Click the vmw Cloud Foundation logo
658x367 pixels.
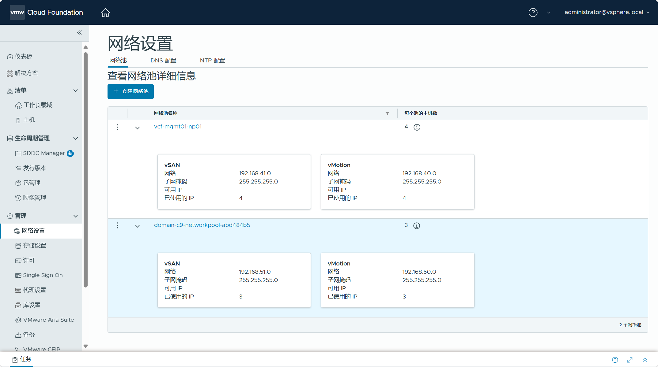pos(47,12)
